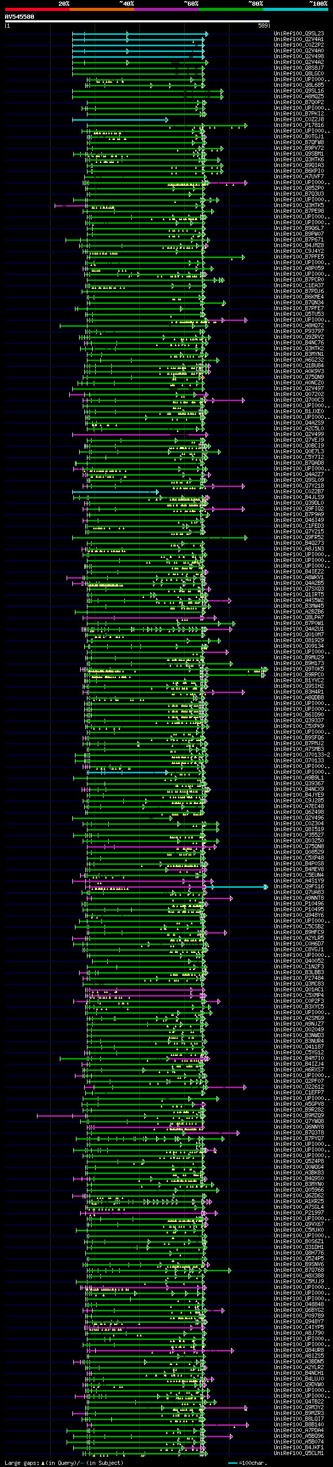The height and width of the screenshot is (1467, 333).
Task: Open hit UniRef100_Q2V4A0
Action: point(299,50)
